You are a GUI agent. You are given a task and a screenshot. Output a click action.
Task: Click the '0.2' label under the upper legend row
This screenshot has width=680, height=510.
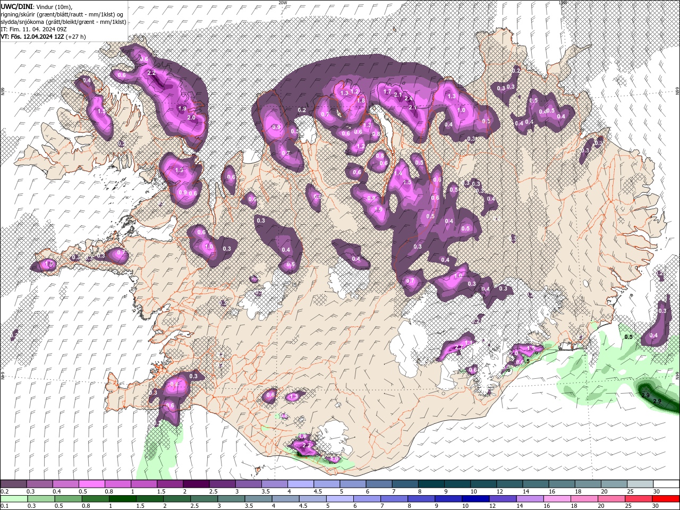pos(4,491)
